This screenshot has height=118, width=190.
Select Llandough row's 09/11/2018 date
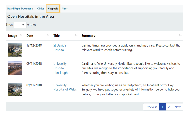click(34, 63)
